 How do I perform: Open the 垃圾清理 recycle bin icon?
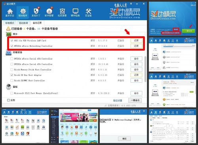coord(62,13)
